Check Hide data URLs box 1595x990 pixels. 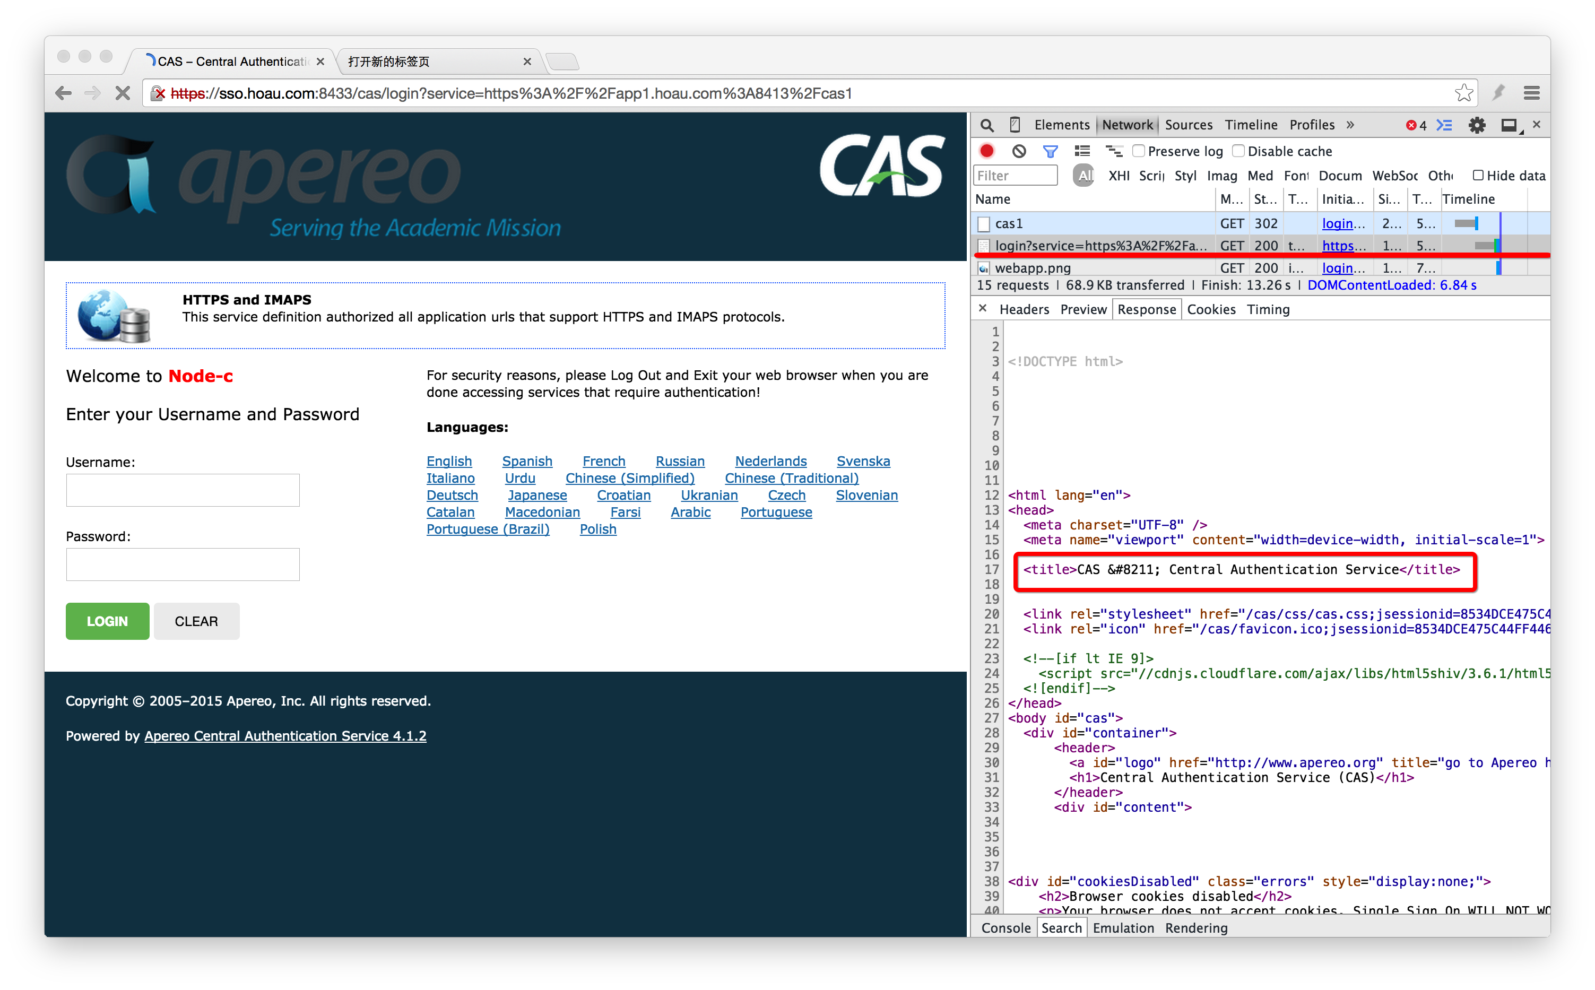[x=1478, y=176]
